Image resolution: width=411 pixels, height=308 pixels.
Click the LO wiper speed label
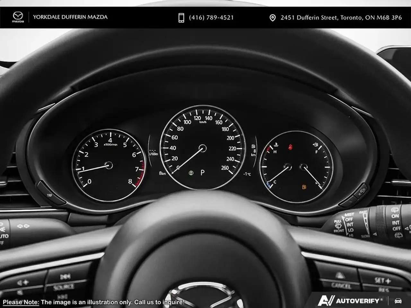coord(351,230)
